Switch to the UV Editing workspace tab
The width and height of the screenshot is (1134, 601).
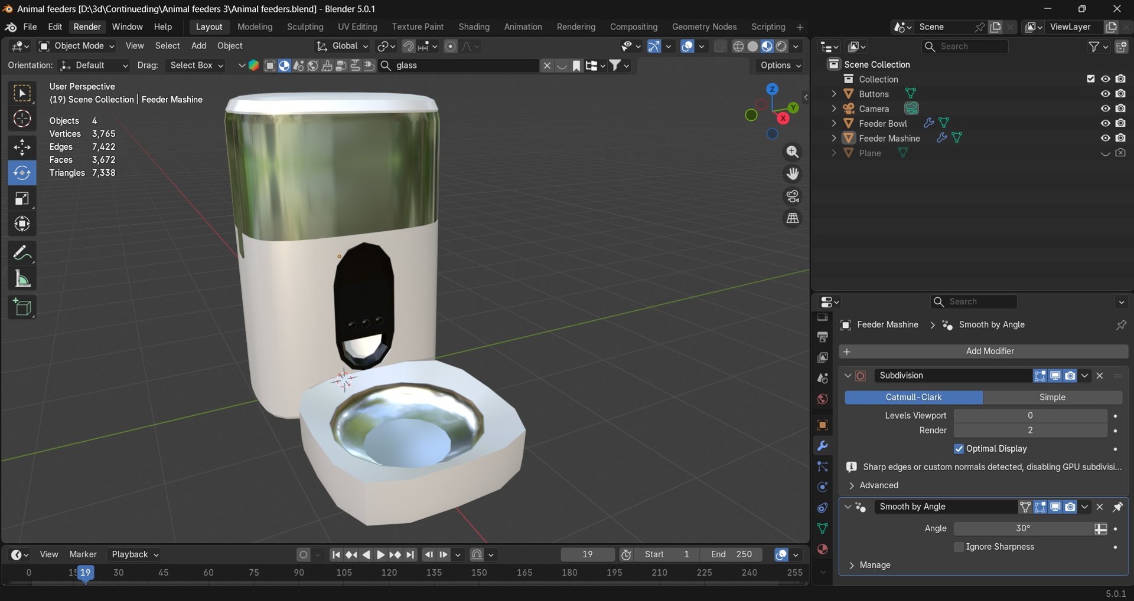[x=357, y=27]
